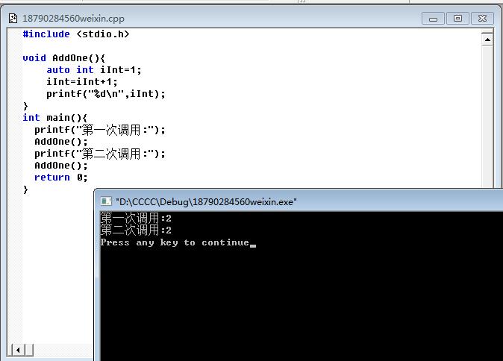The height and width of the screenshot is (361, 503).
Task: Click the line "int main(){"
Action: click(55, 118)
